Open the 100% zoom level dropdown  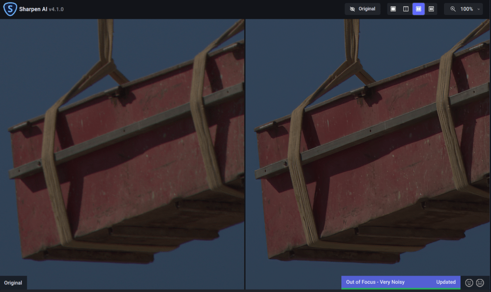tap(466, 9)
